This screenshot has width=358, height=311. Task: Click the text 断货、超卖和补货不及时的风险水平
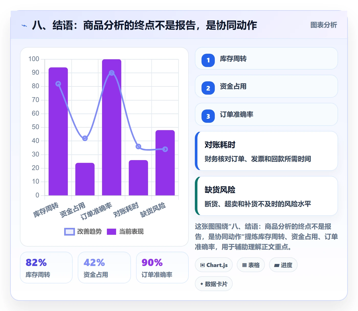(258, 204)
